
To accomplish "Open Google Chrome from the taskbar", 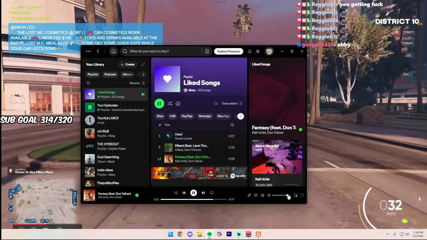I will (180, 234).
